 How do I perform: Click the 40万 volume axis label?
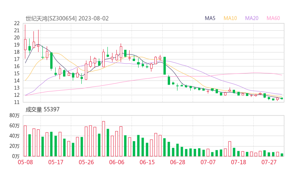click(x=14, y=136)
